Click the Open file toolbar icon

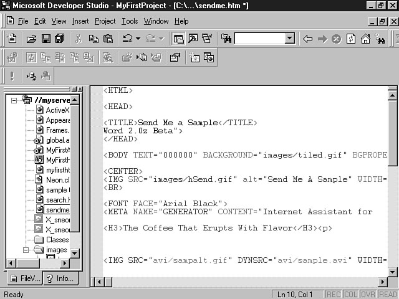point(31,39)
